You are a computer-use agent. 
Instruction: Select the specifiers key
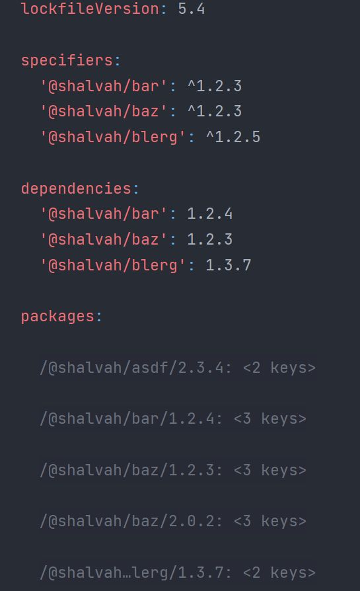[x=67, y=60]
